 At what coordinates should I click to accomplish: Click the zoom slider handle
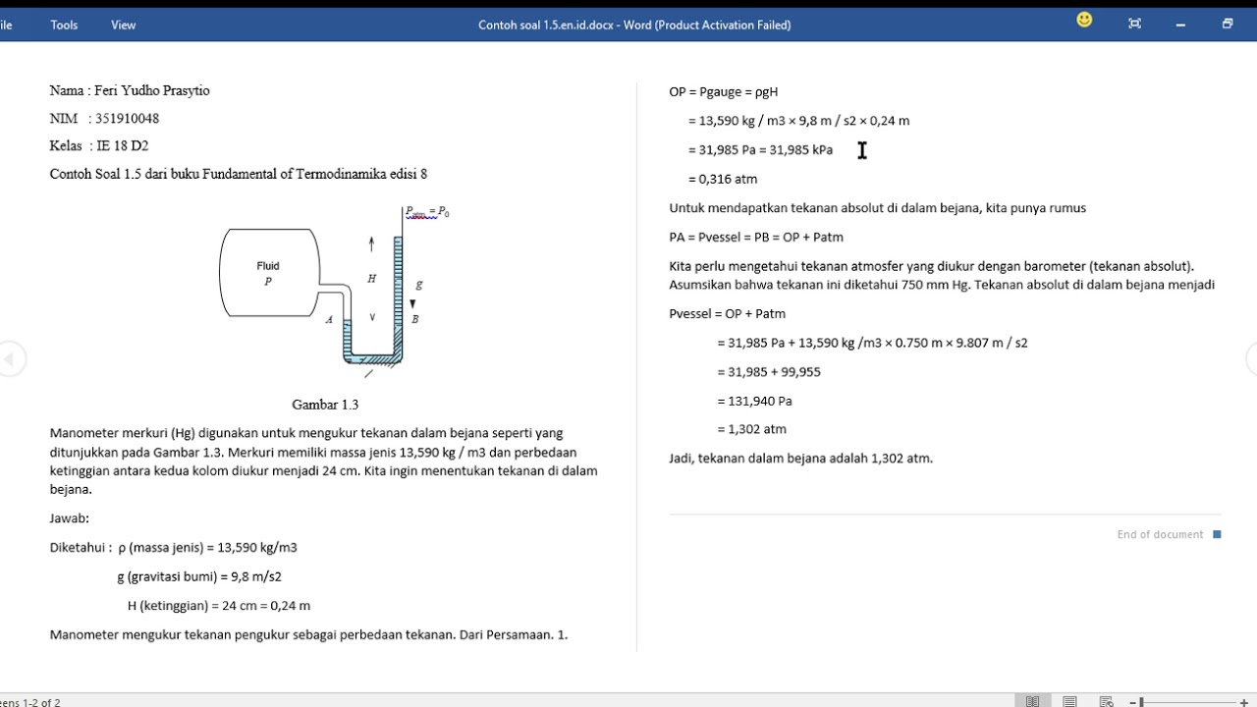1141,702
